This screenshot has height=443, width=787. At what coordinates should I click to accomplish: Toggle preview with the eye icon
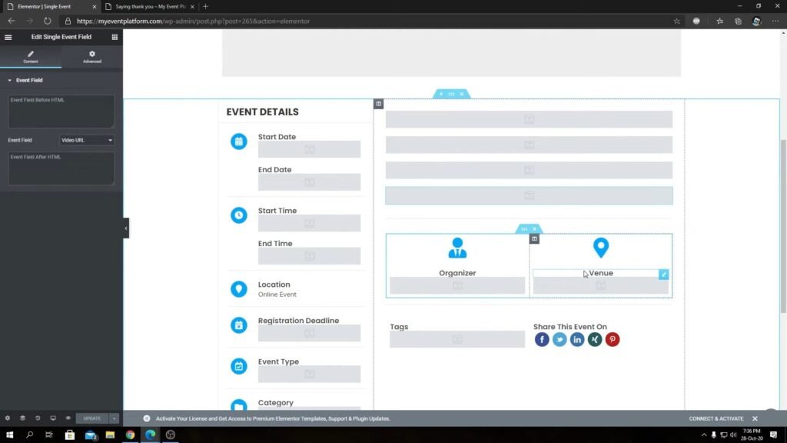[x=68, y=418]
